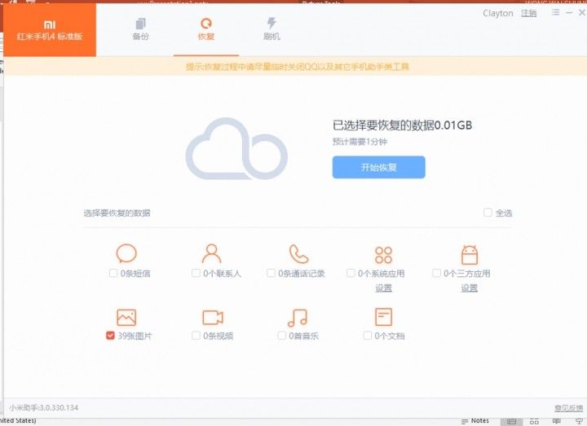Image resolution: width=587 pixels, height=426 pixels.
Task: Click PowerPoint slide sorter view icon
Action: click(534, 421)
